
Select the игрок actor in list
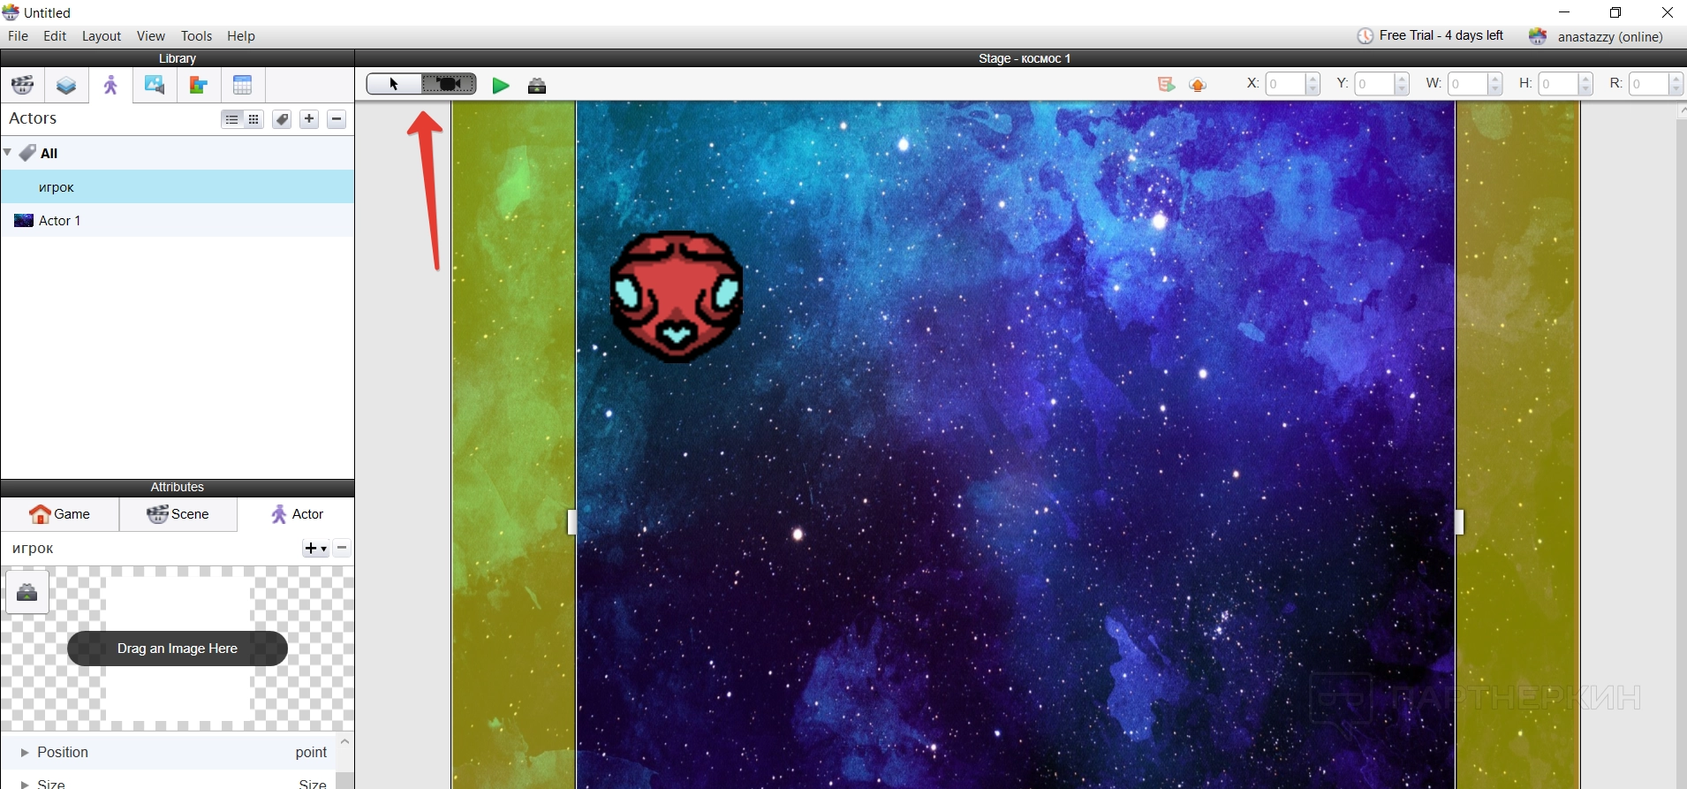pos(178,187)
